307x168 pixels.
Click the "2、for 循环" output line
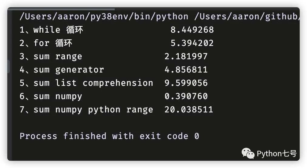46,43
